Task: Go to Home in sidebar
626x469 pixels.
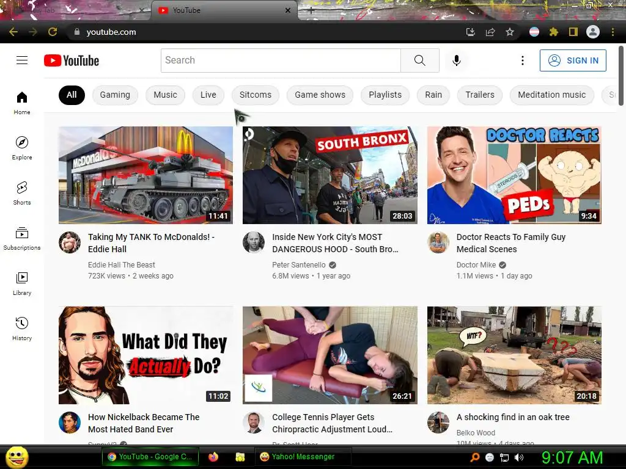Action: (x=22, y=103)
